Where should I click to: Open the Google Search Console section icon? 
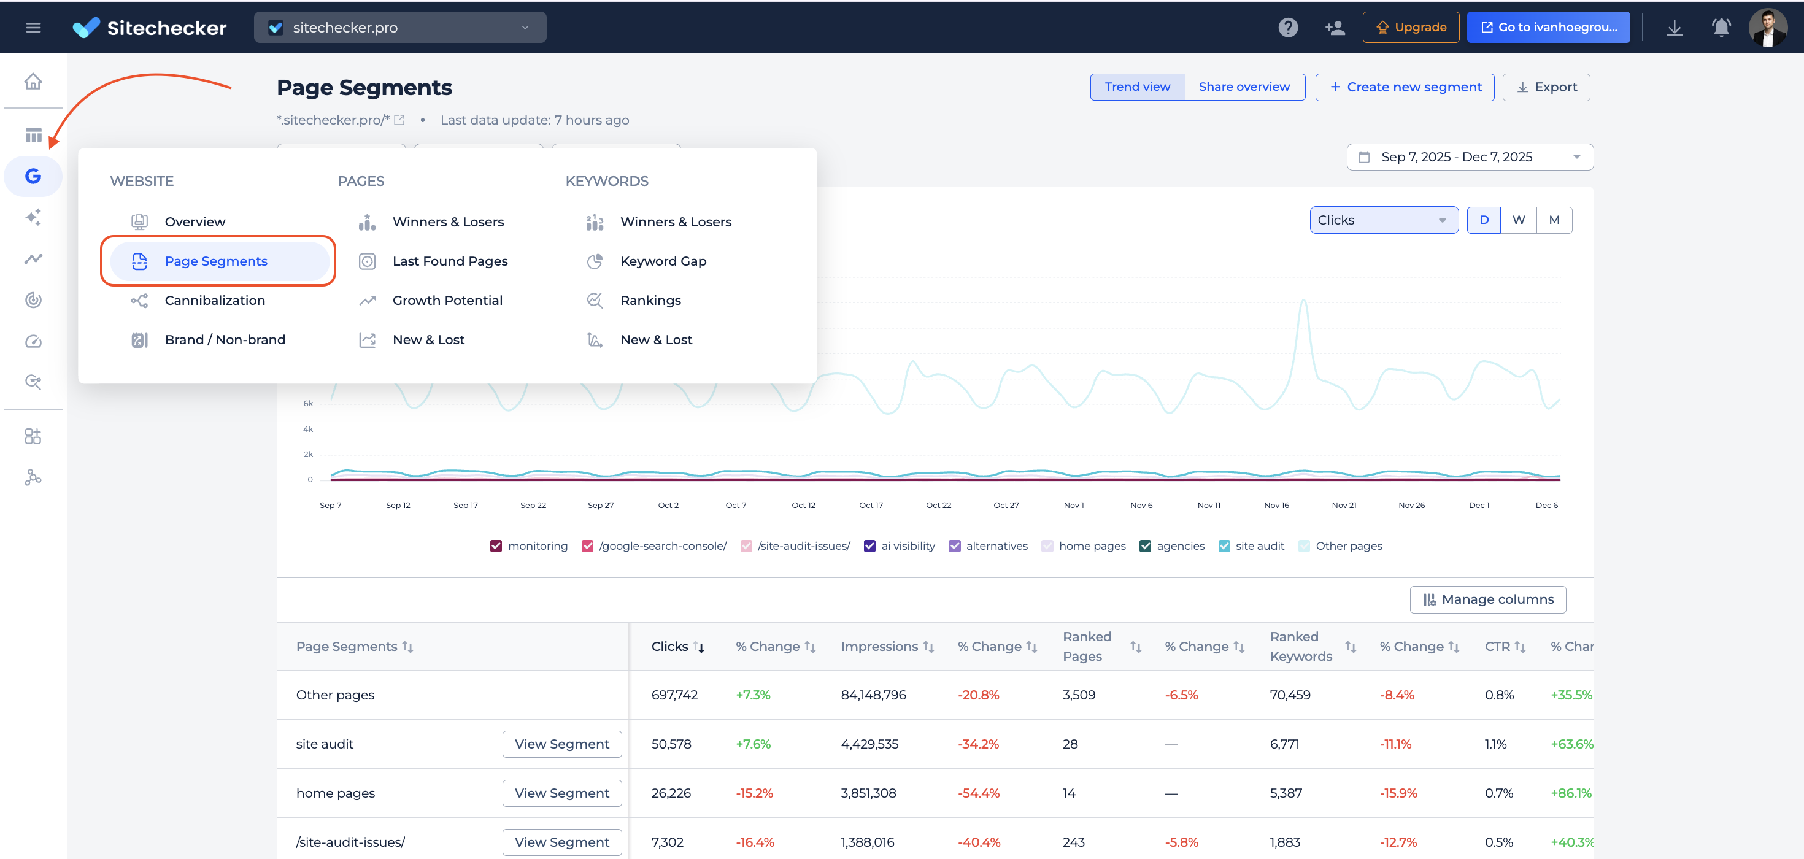click(x=33, y=177)
